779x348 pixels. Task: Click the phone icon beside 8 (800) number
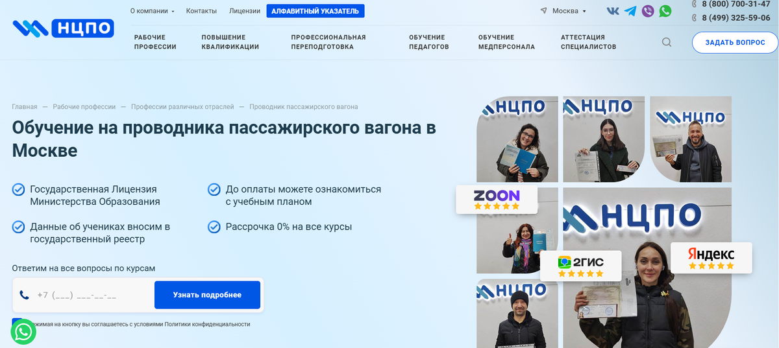click(x=695, y=4)
